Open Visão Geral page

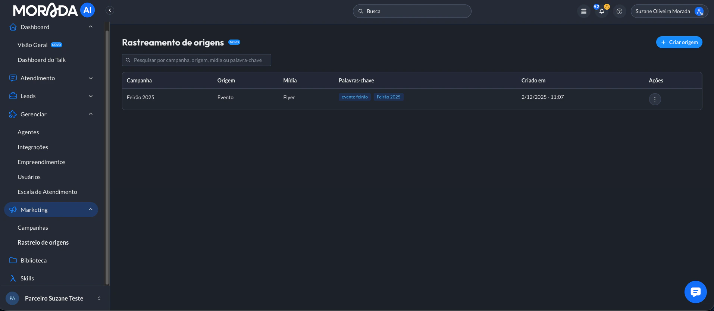click(32, 45)
